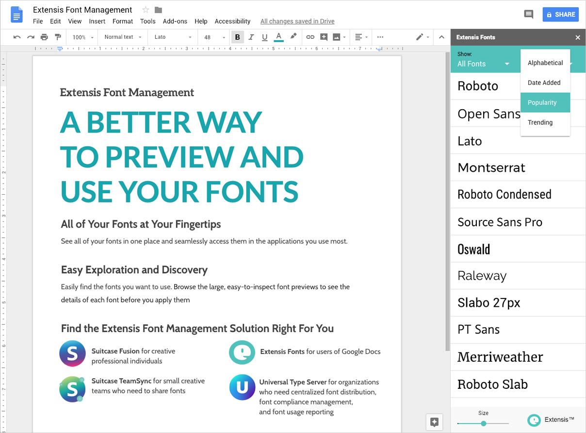This screenshot has width=586, height=433.
Task: Sort fonts by Trending
Action: pos(545,122)
